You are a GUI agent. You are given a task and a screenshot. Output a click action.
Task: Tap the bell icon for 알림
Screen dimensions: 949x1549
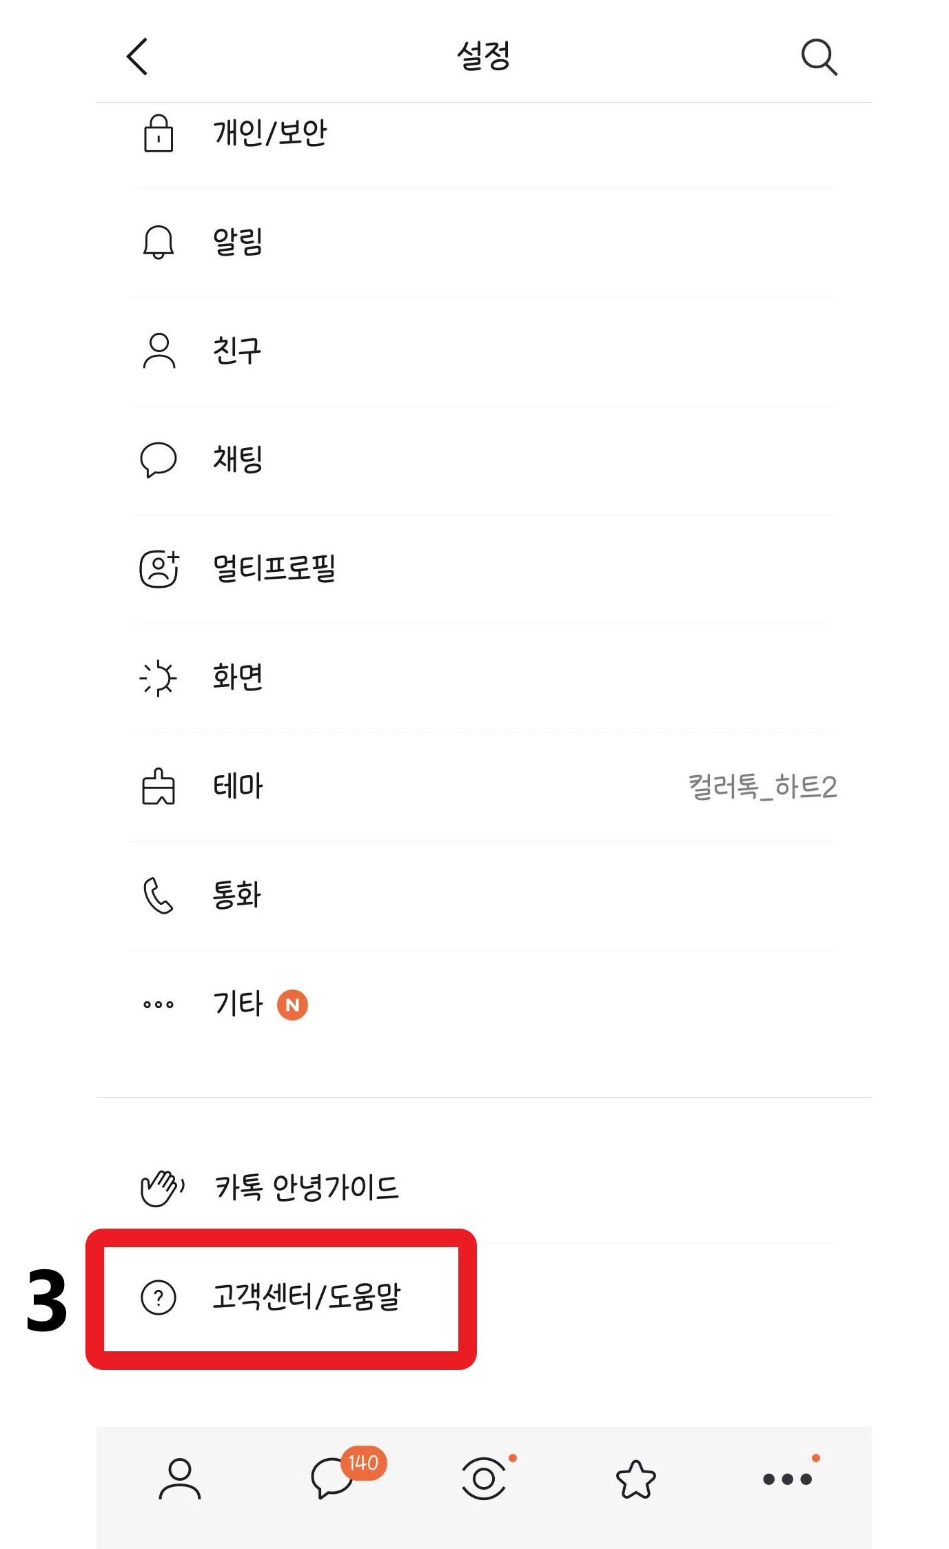pyautogui.click(x=159, y=242)
